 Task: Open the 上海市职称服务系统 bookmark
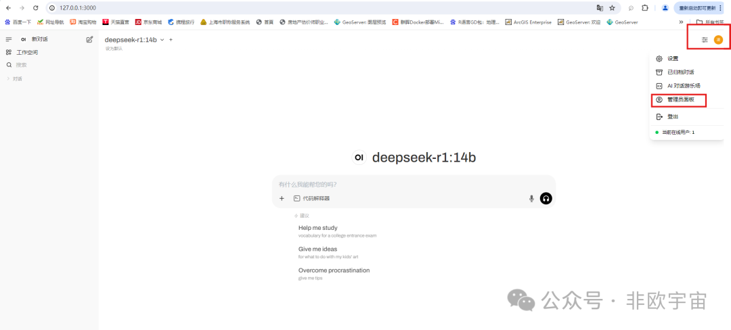[225, 22]
